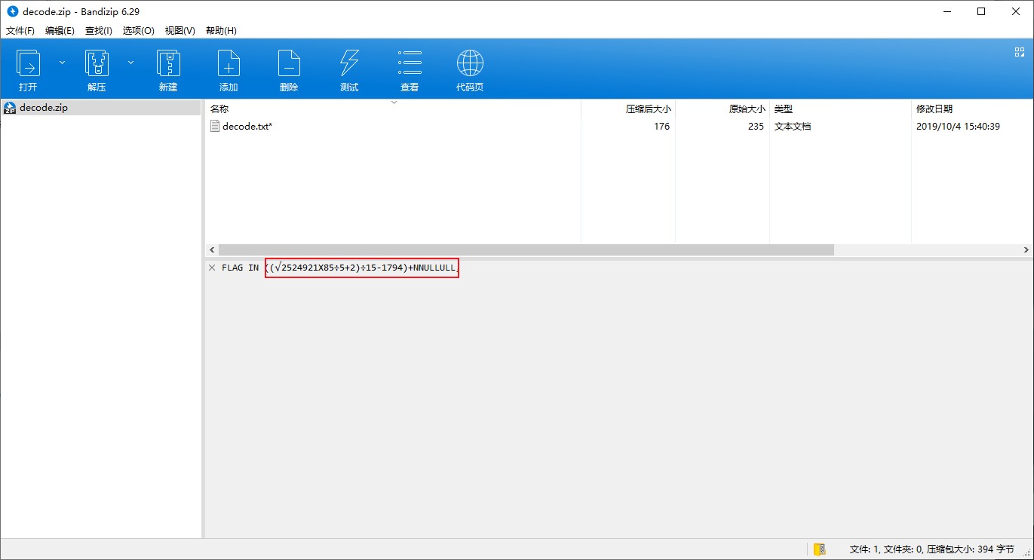Click the Bandizip title bar app icon

point(12,11)
